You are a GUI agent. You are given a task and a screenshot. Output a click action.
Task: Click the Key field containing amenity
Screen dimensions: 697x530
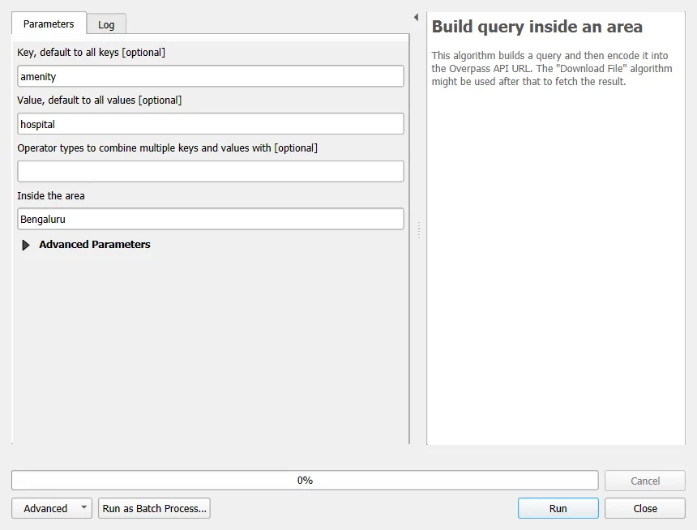click(x=211, y=76)
